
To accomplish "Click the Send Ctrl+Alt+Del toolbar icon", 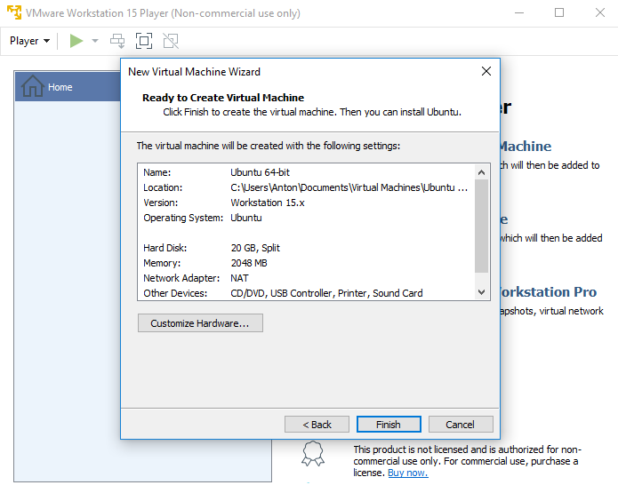I will click(117, 41).
